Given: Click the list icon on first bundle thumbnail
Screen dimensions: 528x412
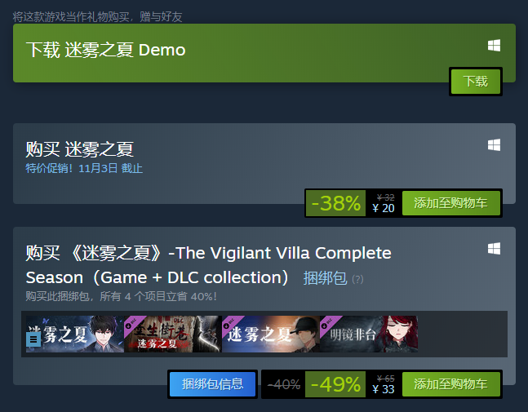Looking at the screenshot, I should point(33,339).
